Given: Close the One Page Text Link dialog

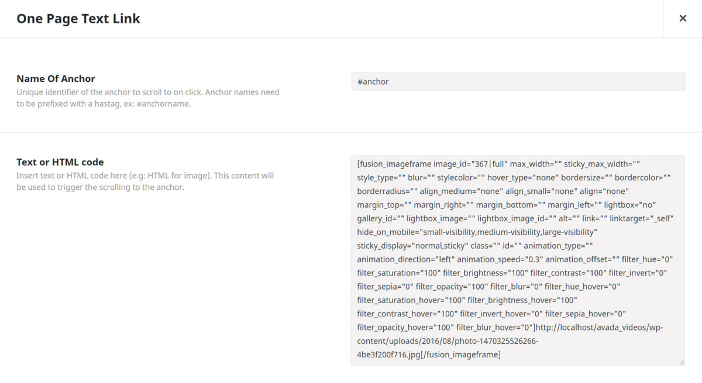Looking at the screenshot, I should [x=683, y=18].
